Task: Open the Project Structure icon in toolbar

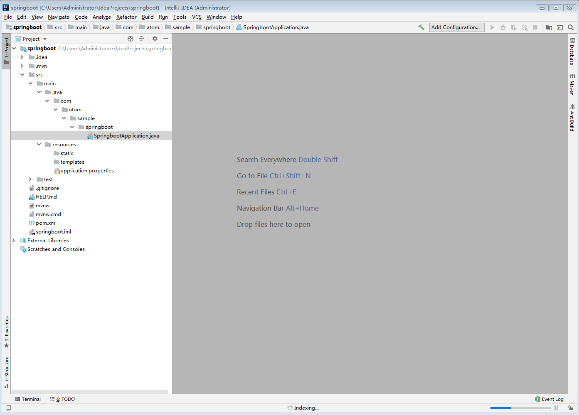Action: (549, 27)
